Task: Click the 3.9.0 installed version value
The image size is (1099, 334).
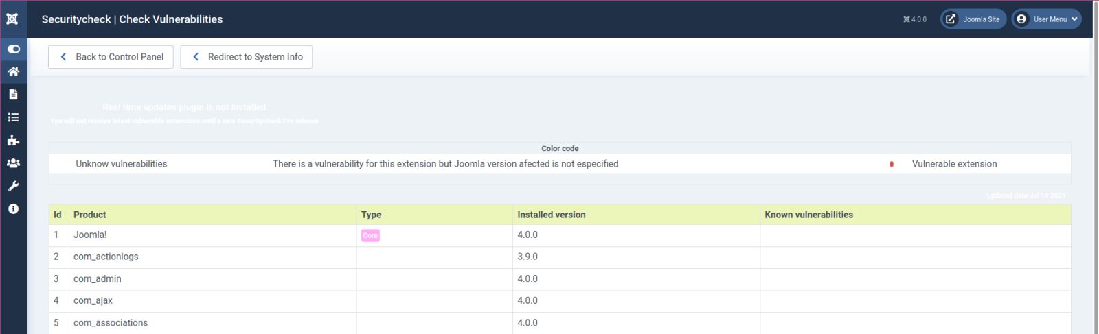Action: (x=528, y=257)
